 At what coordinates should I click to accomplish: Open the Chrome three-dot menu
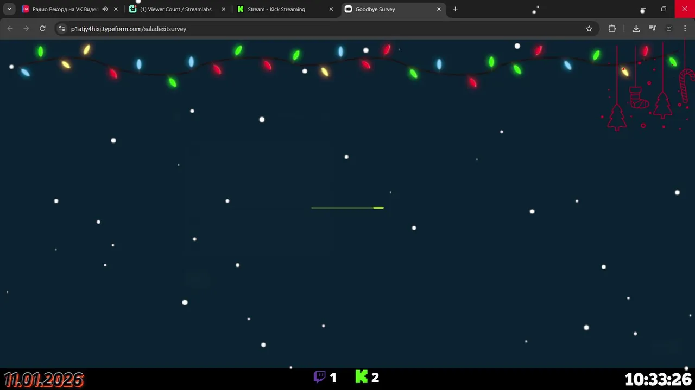685,29
